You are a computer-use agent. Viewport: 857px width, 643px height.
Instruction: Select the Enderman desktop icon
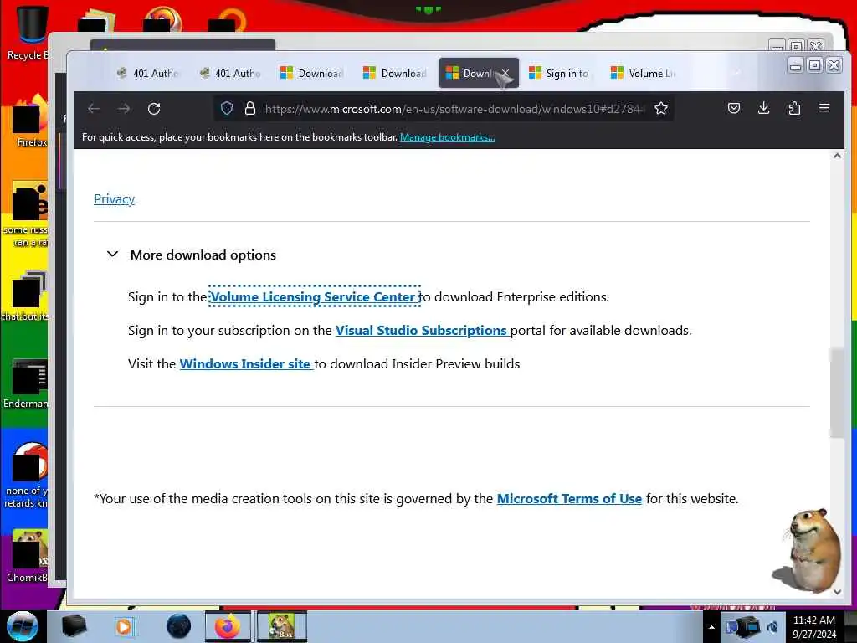pyautogui.click(x=26, y=383)
